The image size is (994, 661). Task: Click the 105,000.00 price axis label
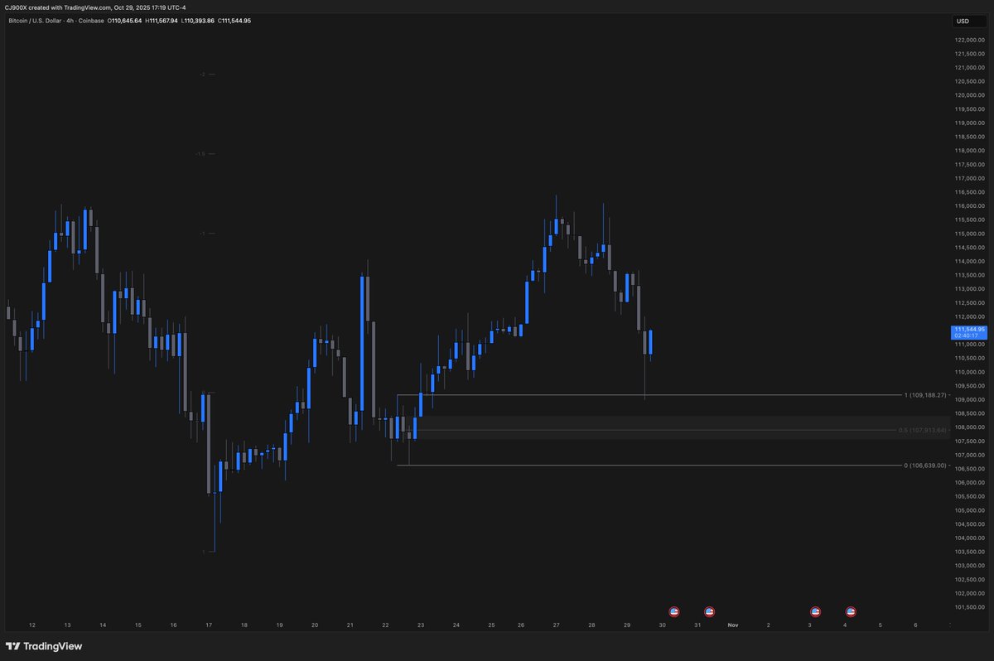(x=969, y=510)
